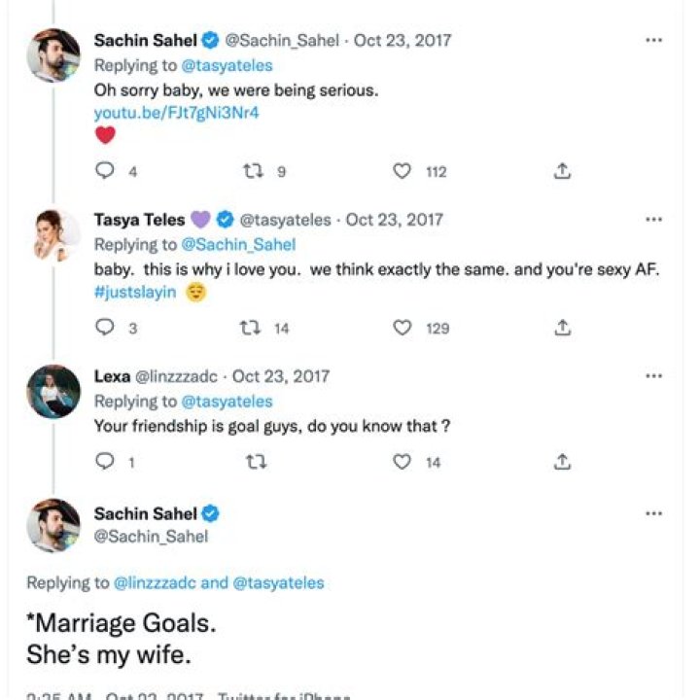Viewport: 700px width, 700px height.
Task: Retweet Lexa's friendship goals tweet
Action: 256,463
